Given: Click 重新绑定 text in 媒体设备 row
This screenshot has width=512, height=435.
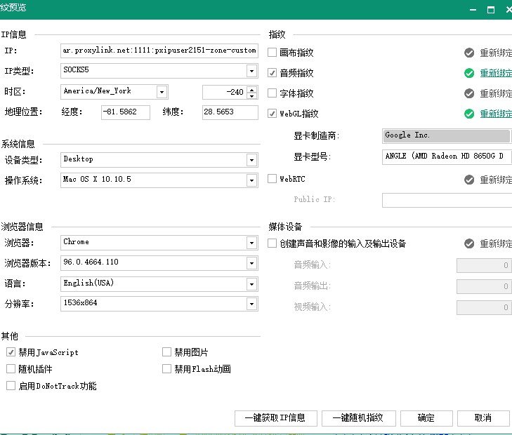Looking at the screenshot, I should (496, 243).
